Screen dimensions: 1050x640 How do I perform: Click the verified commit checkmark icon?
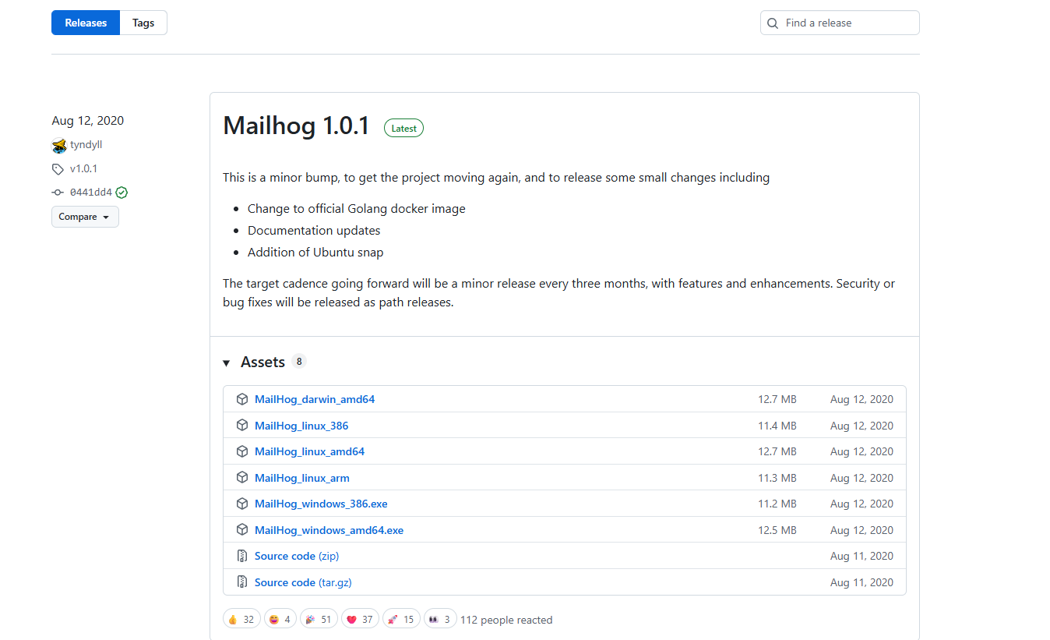point(122,193)
